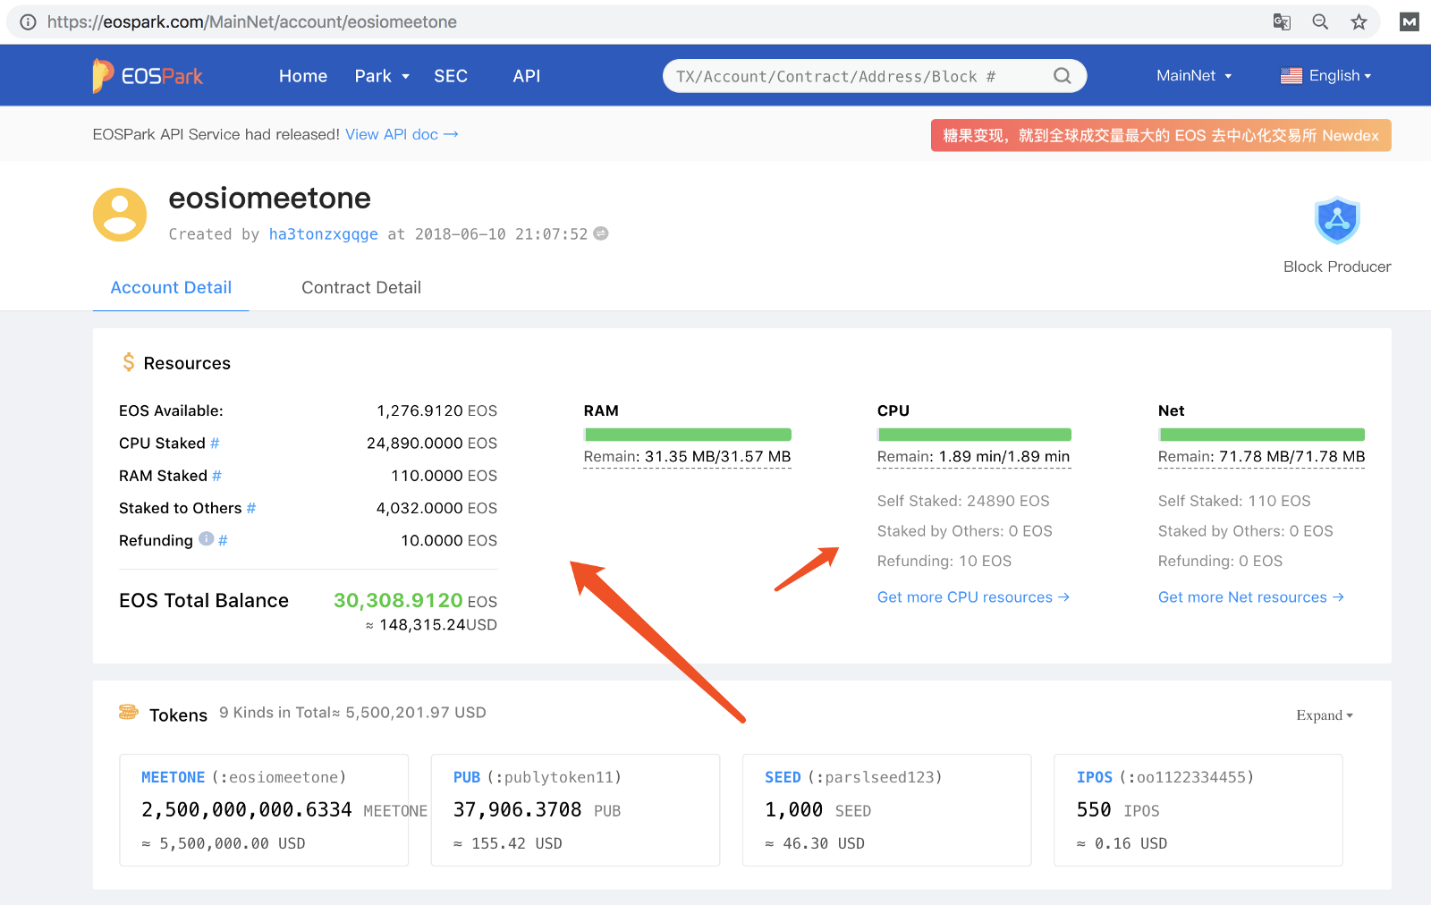Image resolution: width=1431 pixels, height=905 pixels.
Task: Click the EOS Total Balance value 30,308.9120
Action: pos(398,600)
